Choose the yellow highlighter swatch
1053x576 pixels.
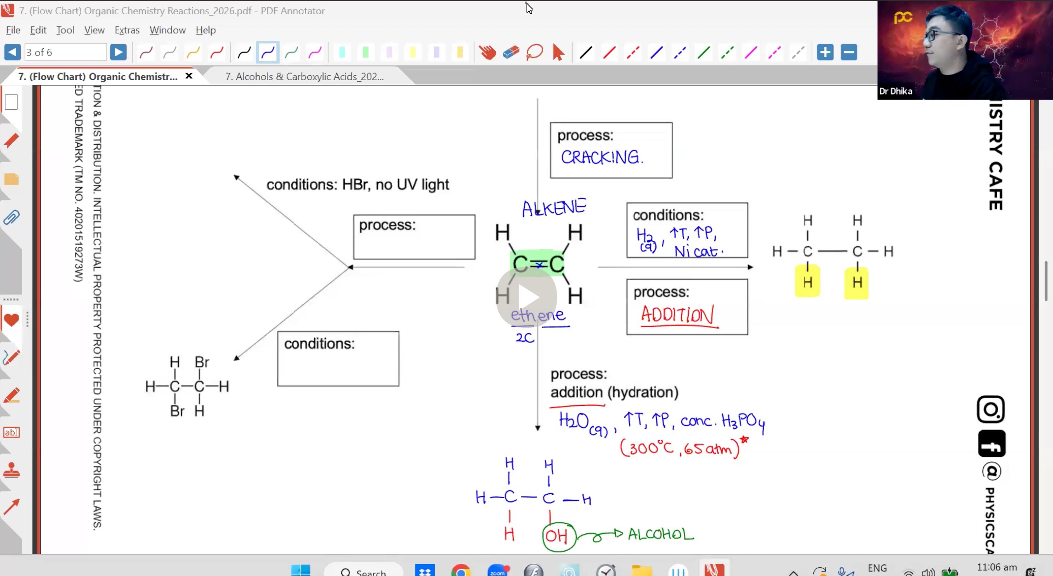(413, 52)
